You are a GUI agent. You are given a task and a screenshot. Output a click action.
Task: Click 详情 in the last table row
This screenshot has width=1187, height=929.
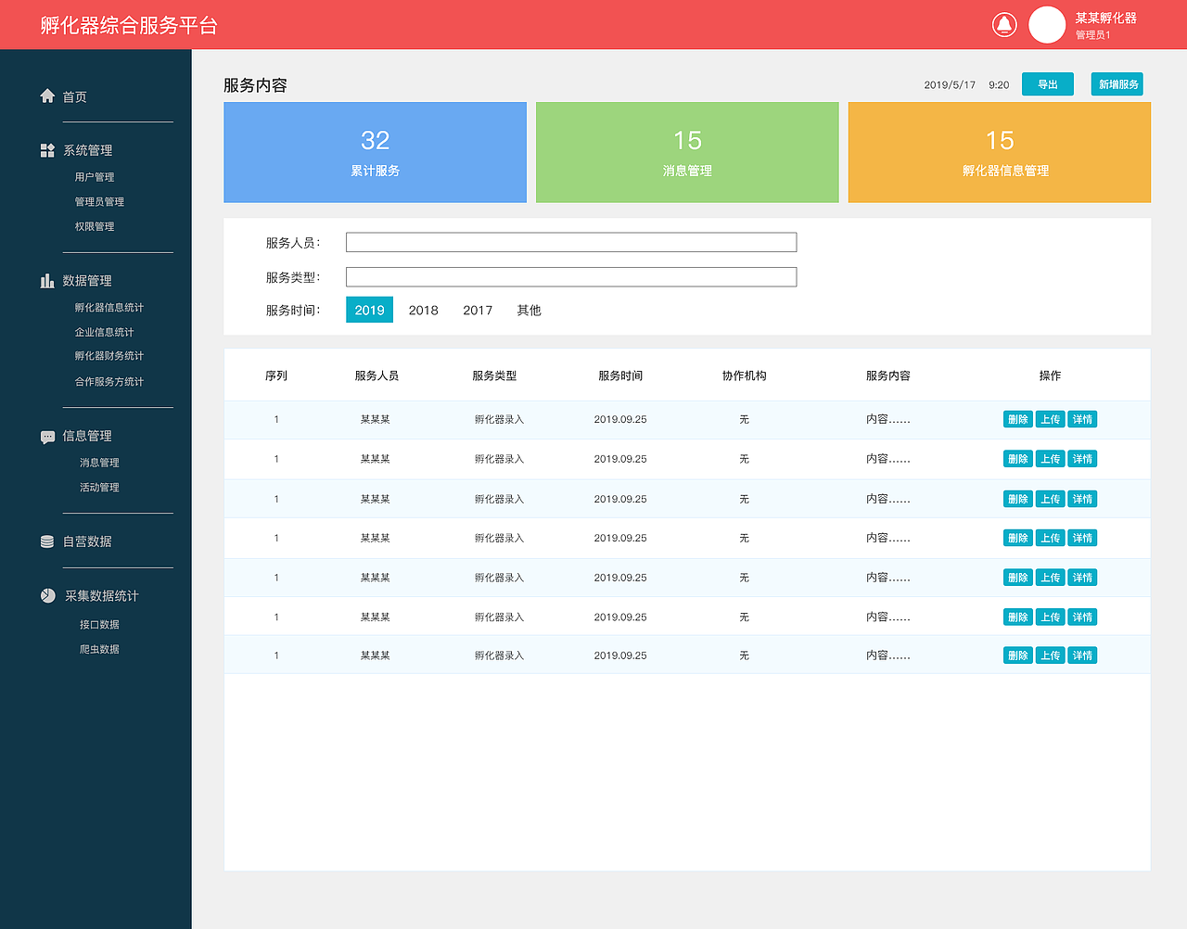1082,655
